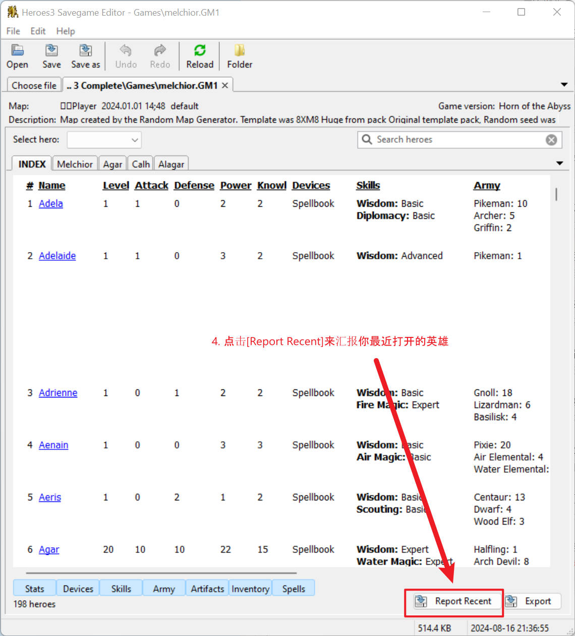Click the Export button
Screen dimensions: 575x636
click(533, 601)
